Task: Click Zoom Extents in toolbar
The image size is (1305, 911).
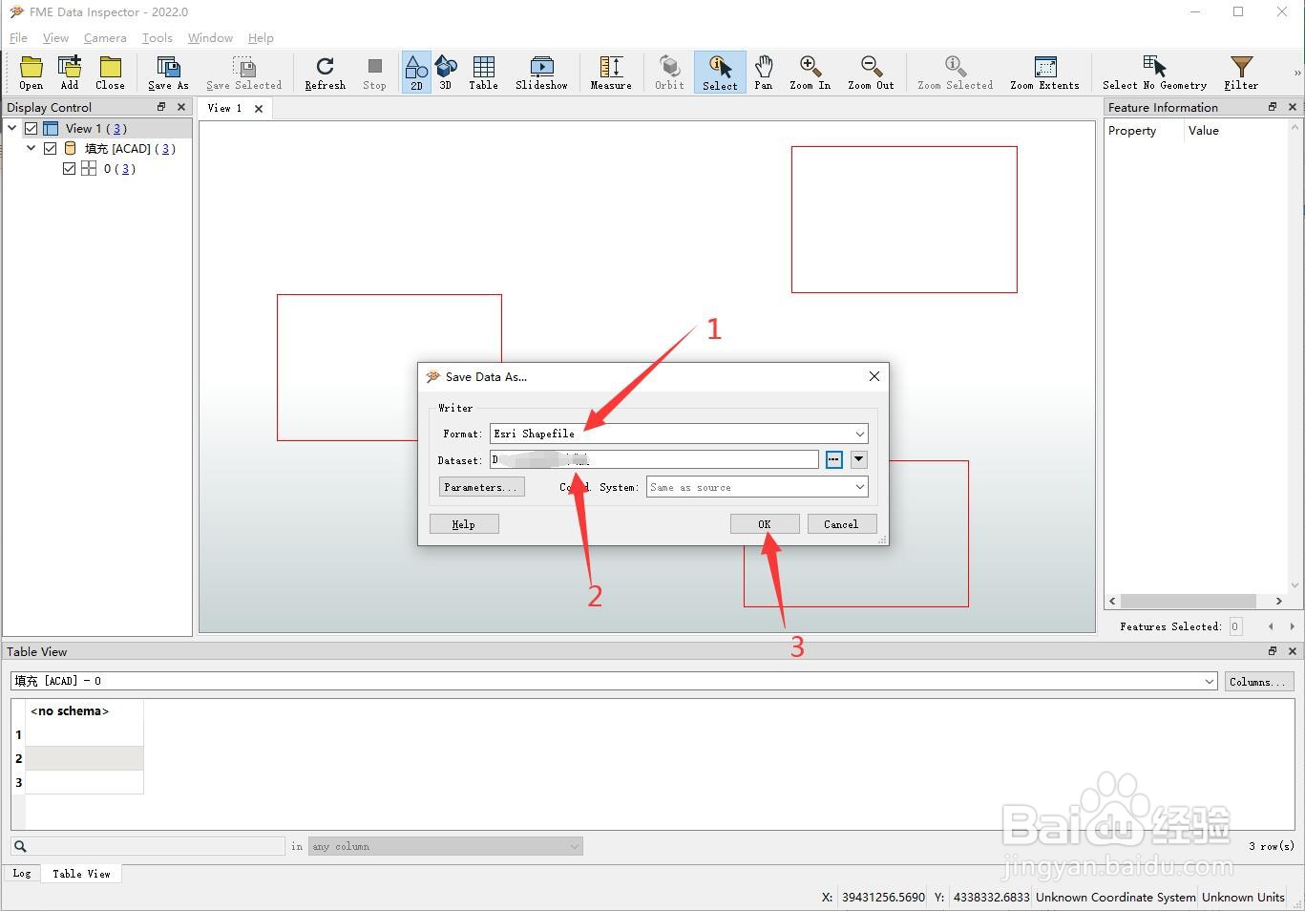Action: coord(1044,73)
